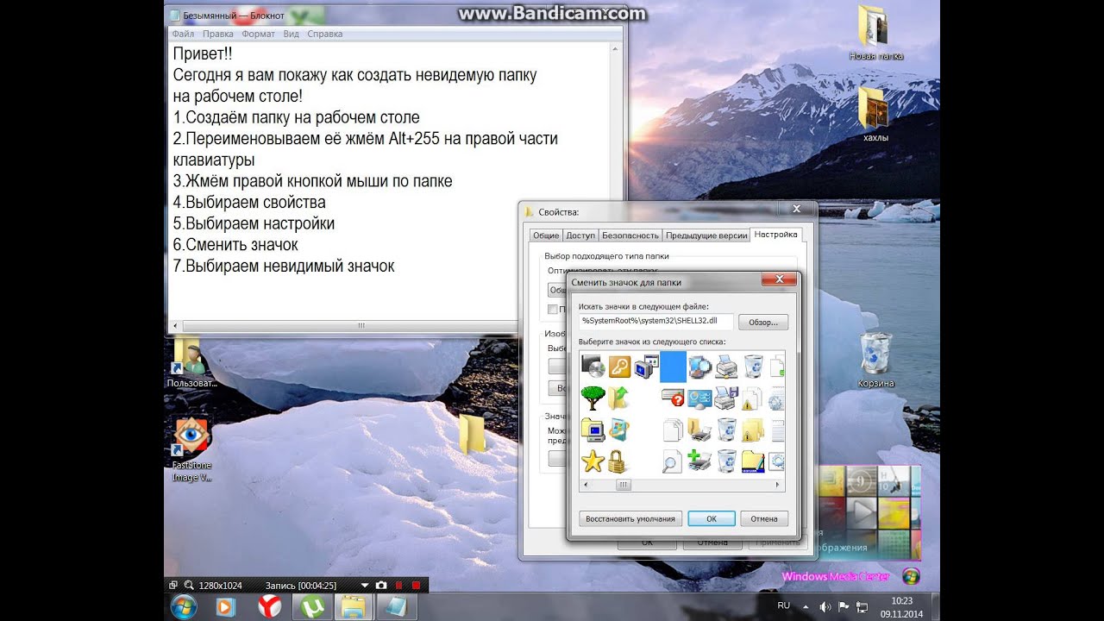Click Восстановить умолчания button

[630, 518]
